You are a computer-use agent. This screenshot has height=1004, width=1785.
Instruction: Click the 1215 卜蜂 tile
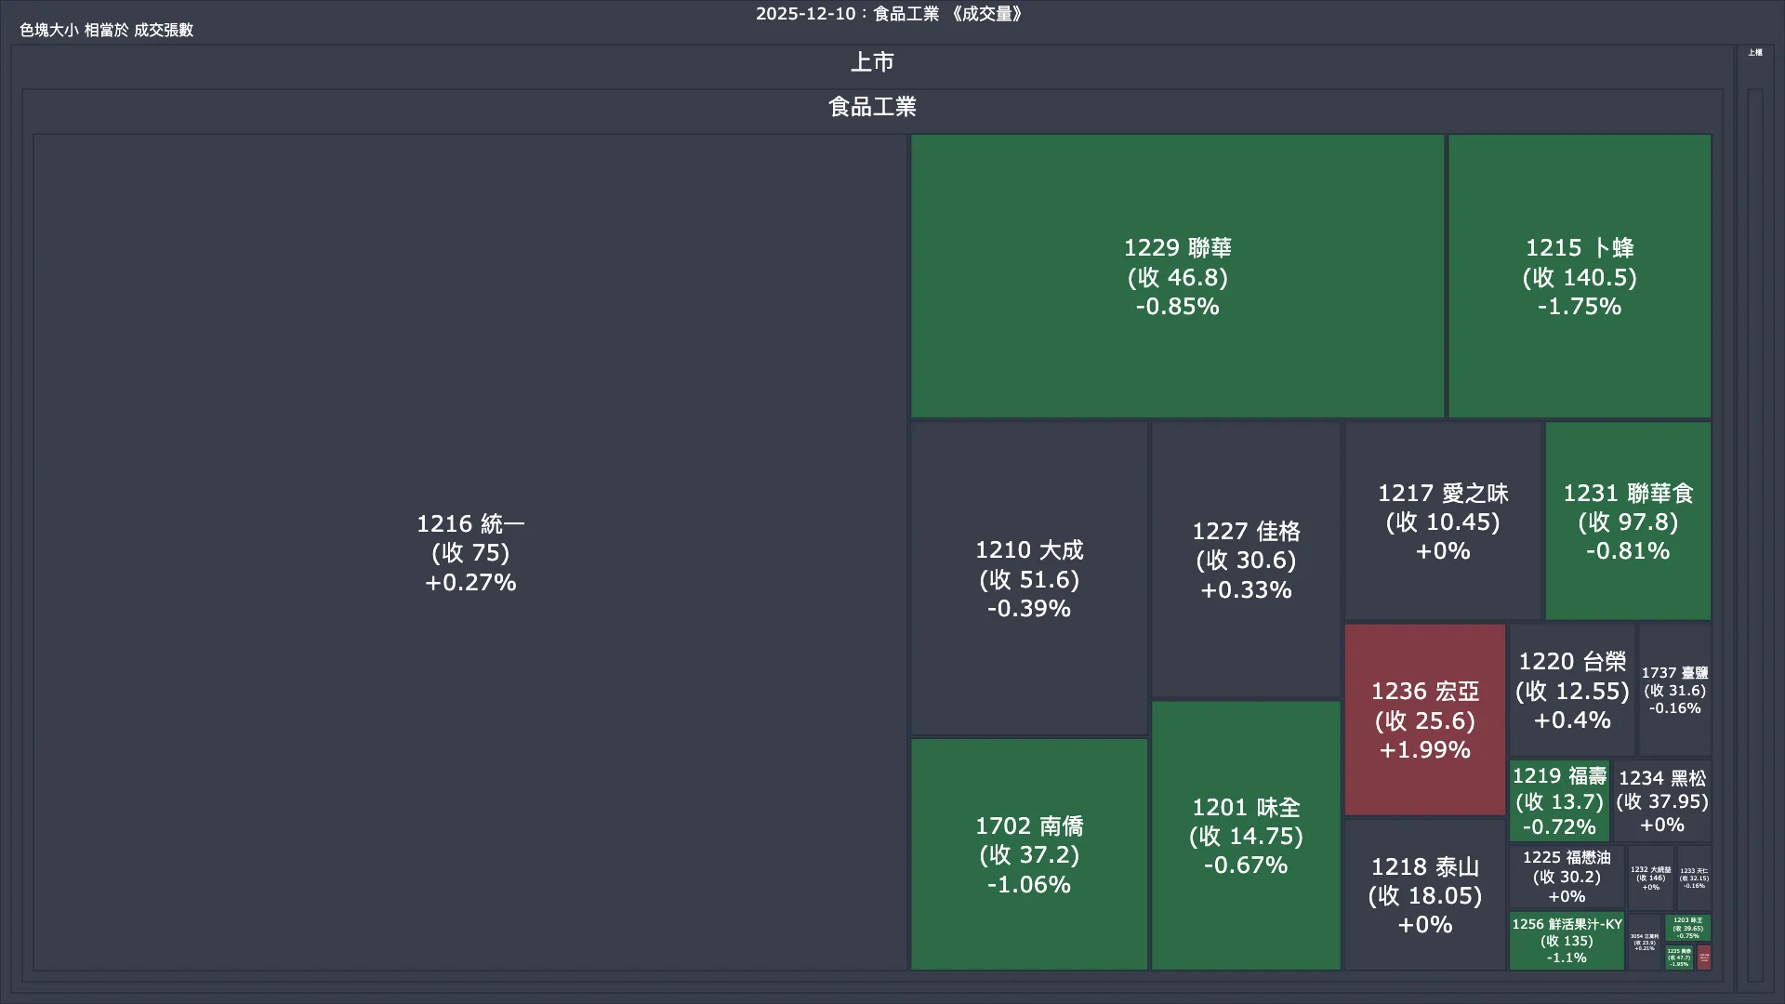point(1579,276)
